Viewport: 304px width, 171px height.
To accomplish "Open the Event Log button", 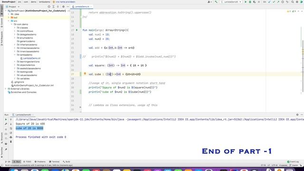I will pyautogui.click(x=293, y=161).
